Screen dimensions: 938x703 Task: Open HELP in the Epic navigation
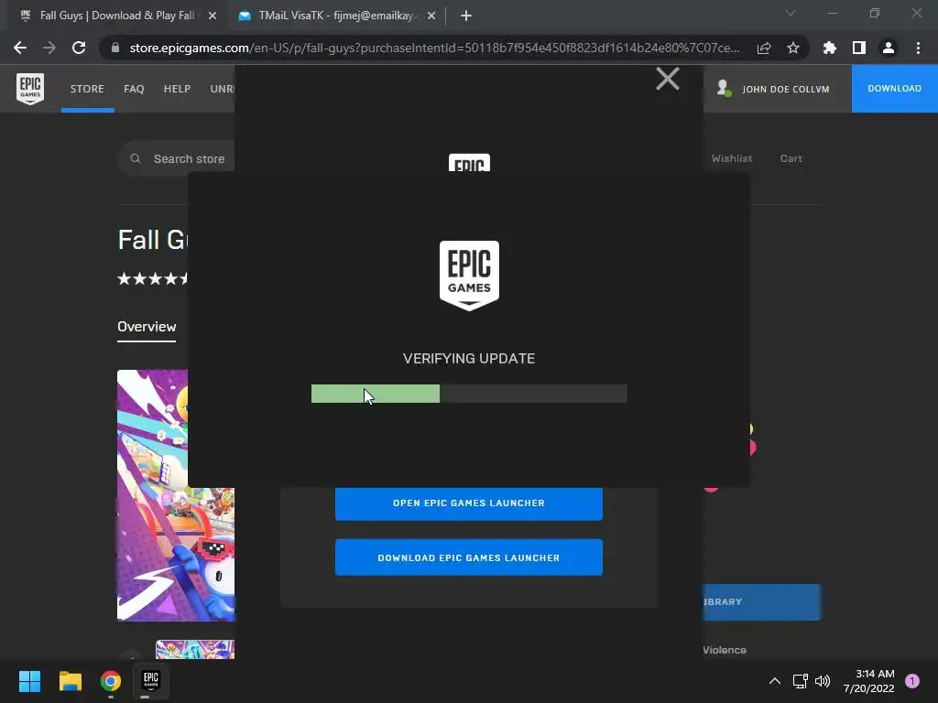(x=177, y=89)
